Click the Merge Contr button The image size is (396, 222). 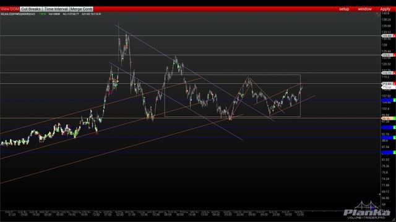tap(81, 9)
